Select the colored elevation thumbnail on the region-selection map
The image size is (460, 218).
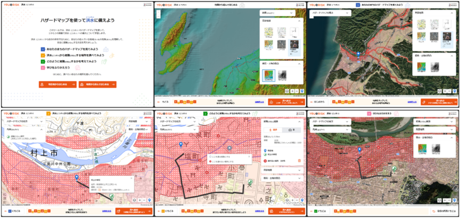(x=268, y=76)
